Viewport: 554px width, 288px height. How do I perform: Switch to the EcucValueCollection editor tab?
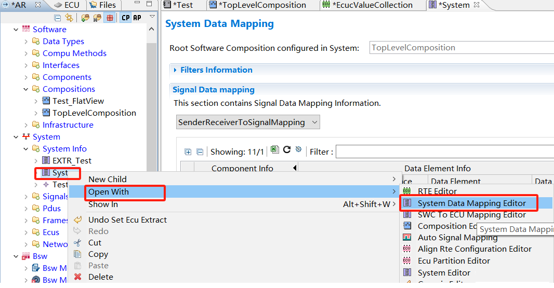tap(372, 5)
